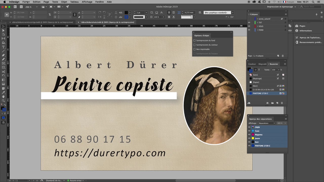Open the Edition menu

[x=36, y=2]
